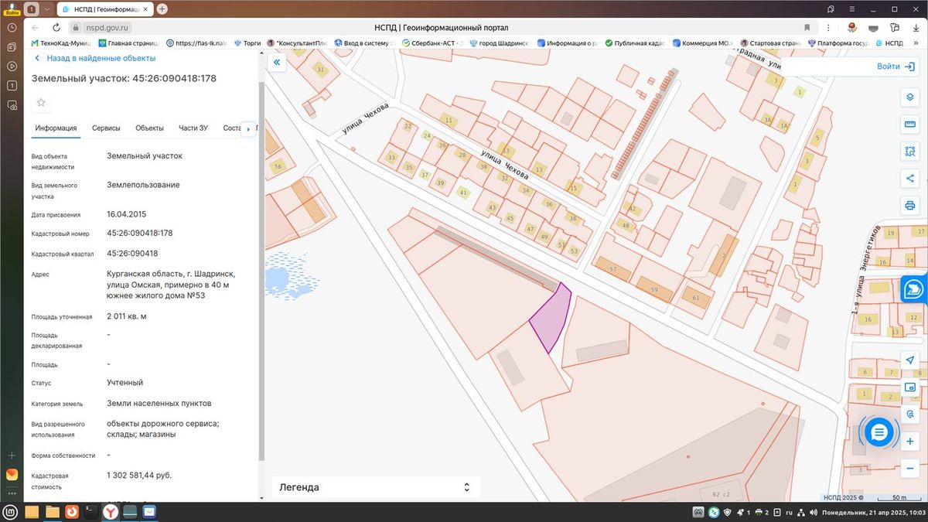Select the Объекты tab
Screen dimensions: 928x522
point(149,128)
